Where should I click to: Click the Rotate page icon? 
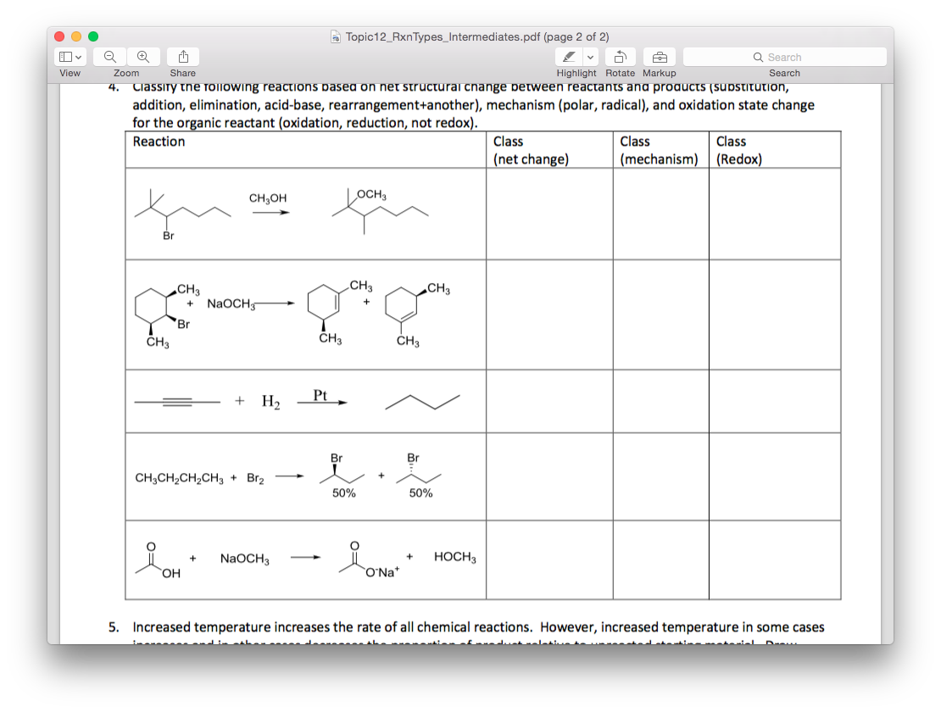click(x=620, y=56)
